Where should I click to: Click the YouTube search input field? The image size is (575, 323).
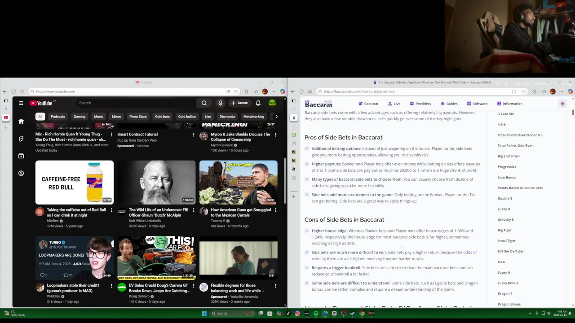click(x=136, y=103)
